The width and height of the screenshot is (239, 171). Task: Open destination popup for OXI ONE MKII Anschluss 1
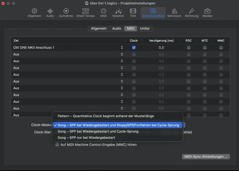point(122,48)
